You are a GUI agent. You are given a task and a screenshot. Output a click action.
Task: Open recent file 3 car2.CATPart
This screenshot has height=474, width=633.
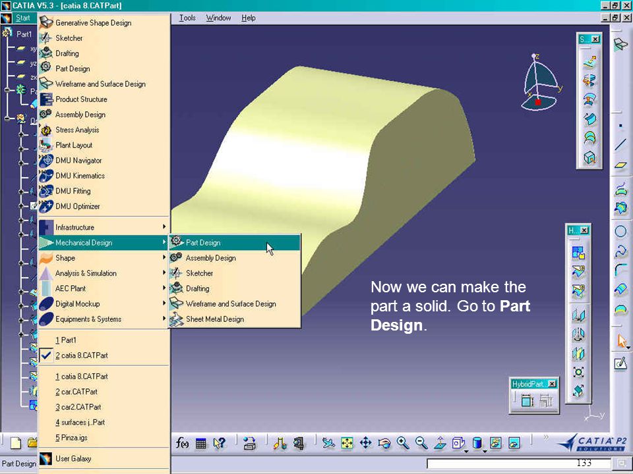[104, 407]
